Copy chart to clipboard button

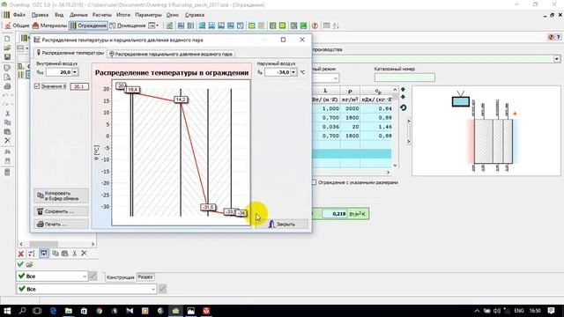[x=62, y=195]
